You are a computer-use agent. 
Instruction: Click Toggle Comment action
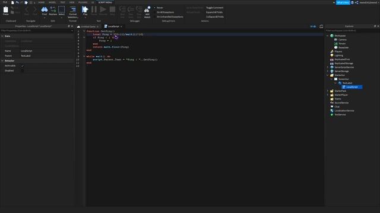coord(214,8)
